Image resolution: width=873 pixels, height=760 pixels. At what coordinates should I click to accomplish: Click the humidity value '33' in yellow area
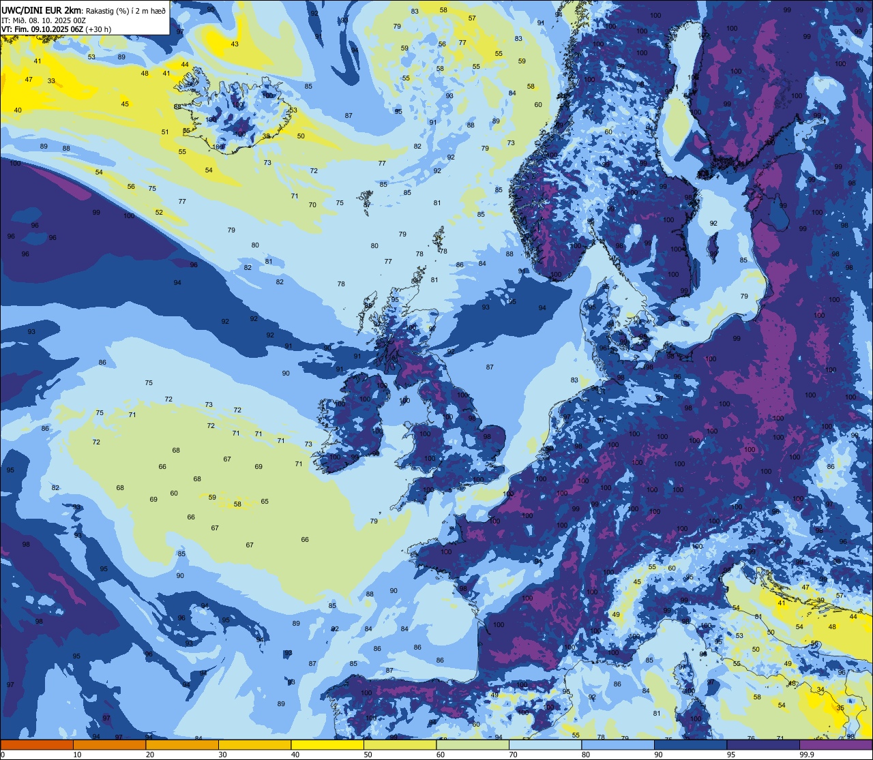click(x=51, y=81)
